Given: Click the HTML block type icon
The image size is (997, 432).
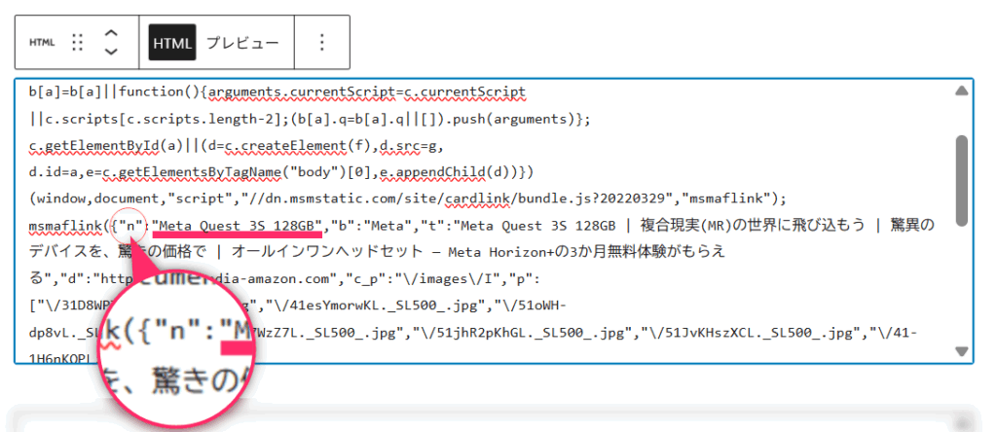Looking at the screenshot, I should (x=43, y=43).
